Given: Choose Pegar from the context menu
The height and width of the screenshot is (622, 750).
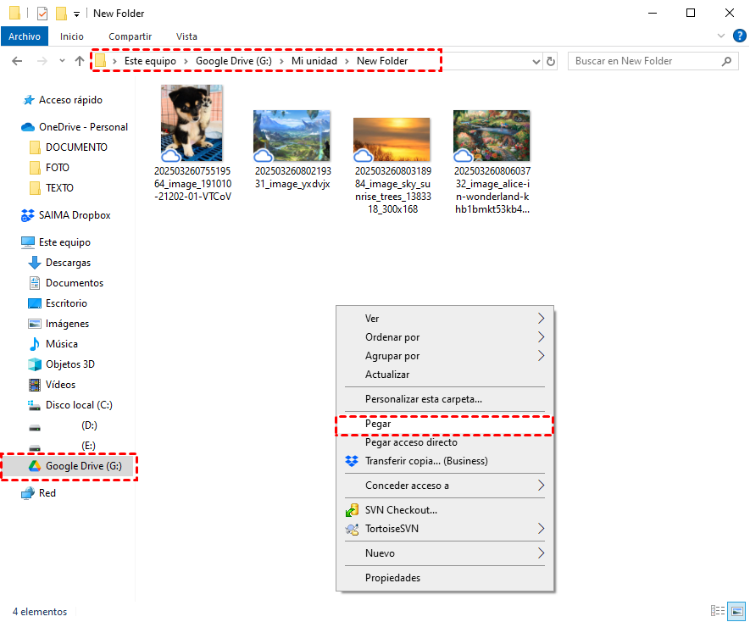Looking at the screenshot, I should [x=445, y=424].
